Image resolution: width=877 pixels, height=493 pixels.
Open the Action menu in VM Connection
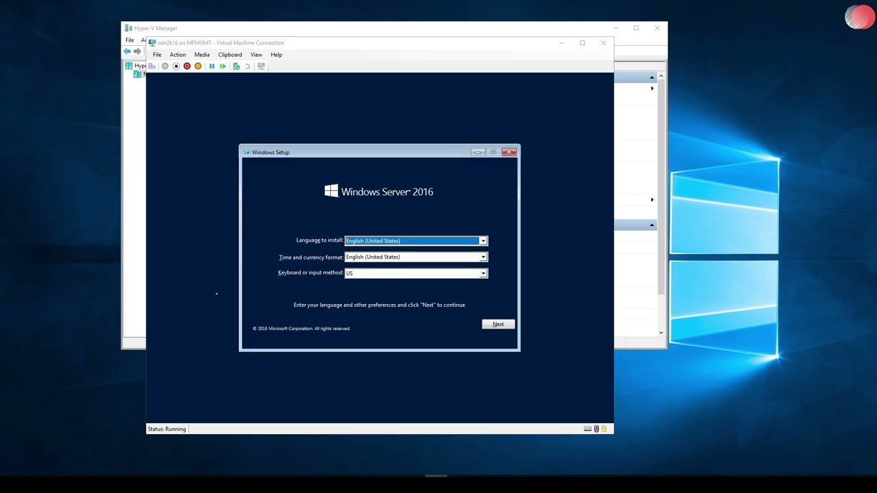[177, 55]
